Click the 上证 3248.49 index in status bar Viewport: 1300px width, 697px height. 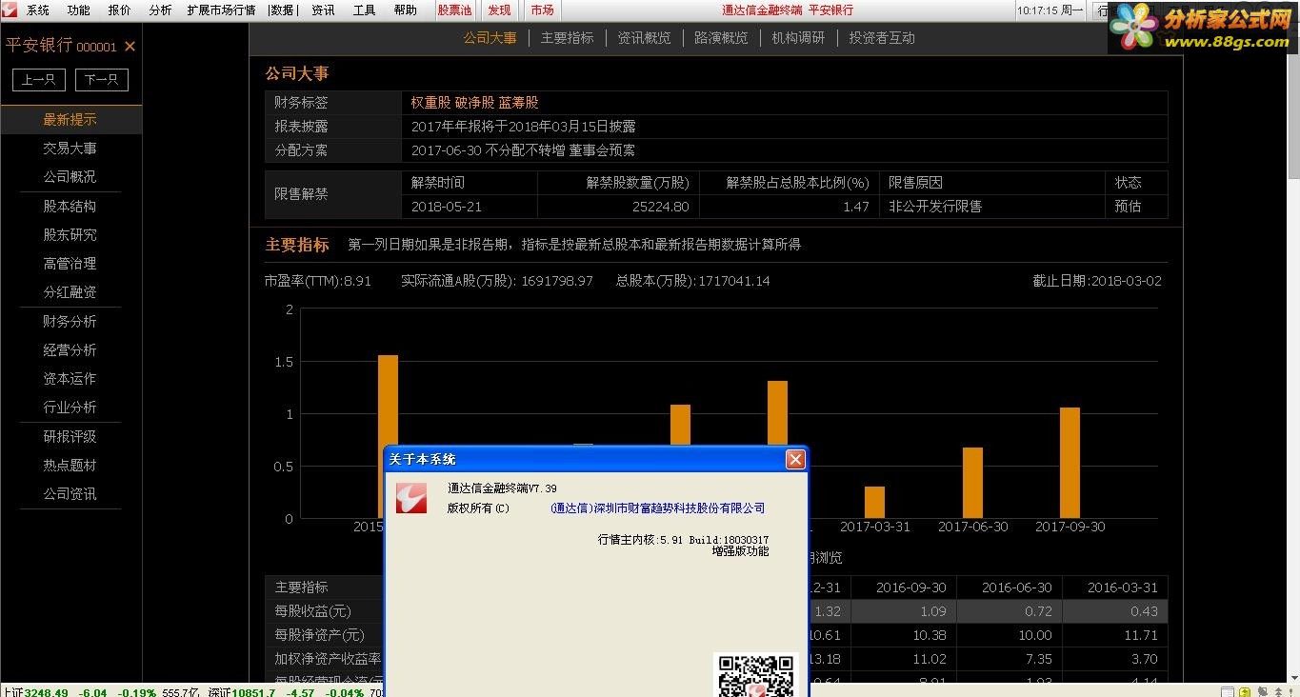coord(35,692)
